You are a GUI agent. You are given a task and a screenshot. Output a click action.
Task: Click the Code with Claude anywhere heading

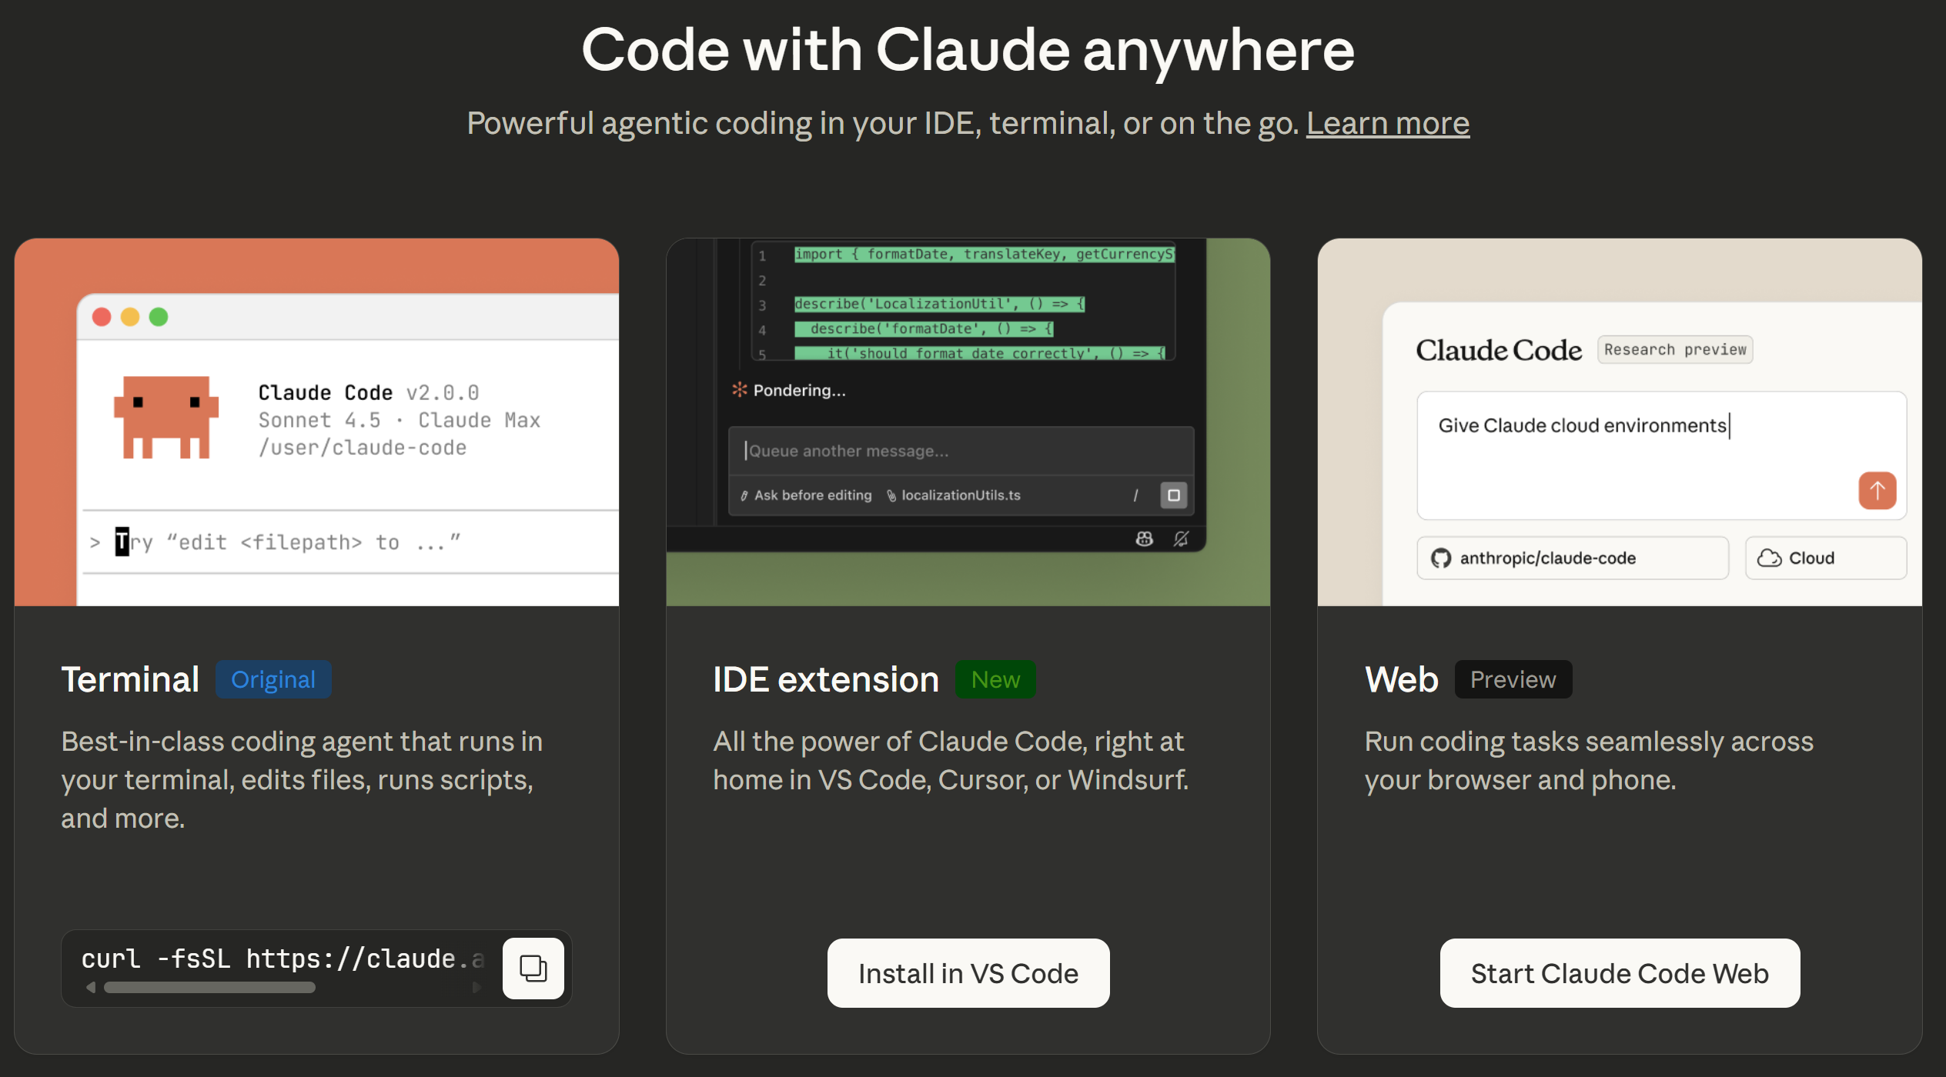[968, 51]
